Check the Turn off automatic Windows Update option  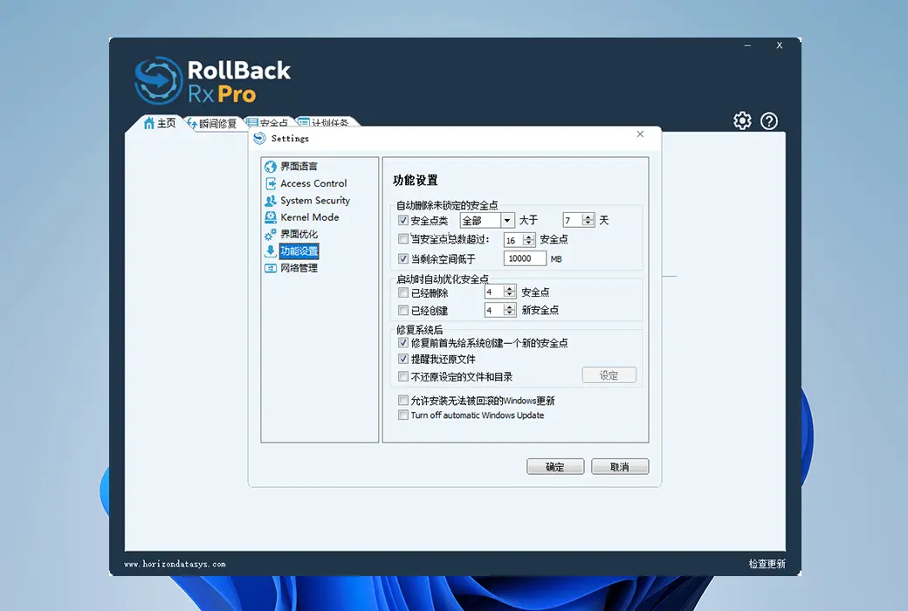[404, 415]
